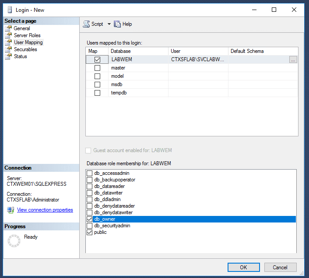Image resolution: width=309 pixels, height=278 pixels.
Task: Check the master database map checkbox
Action: click(97, 68)
